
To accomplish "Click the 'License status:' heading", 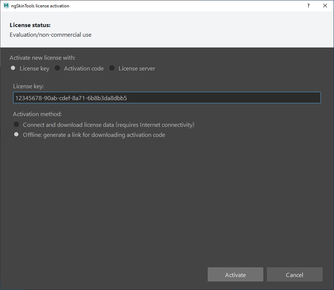I will (30, 25).
